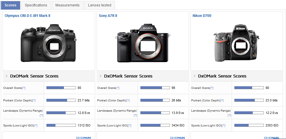This screenshot has height=139, width=286.
Task: Open the Specifications tab
Action: pyautogui.click(x=36, y=5)
